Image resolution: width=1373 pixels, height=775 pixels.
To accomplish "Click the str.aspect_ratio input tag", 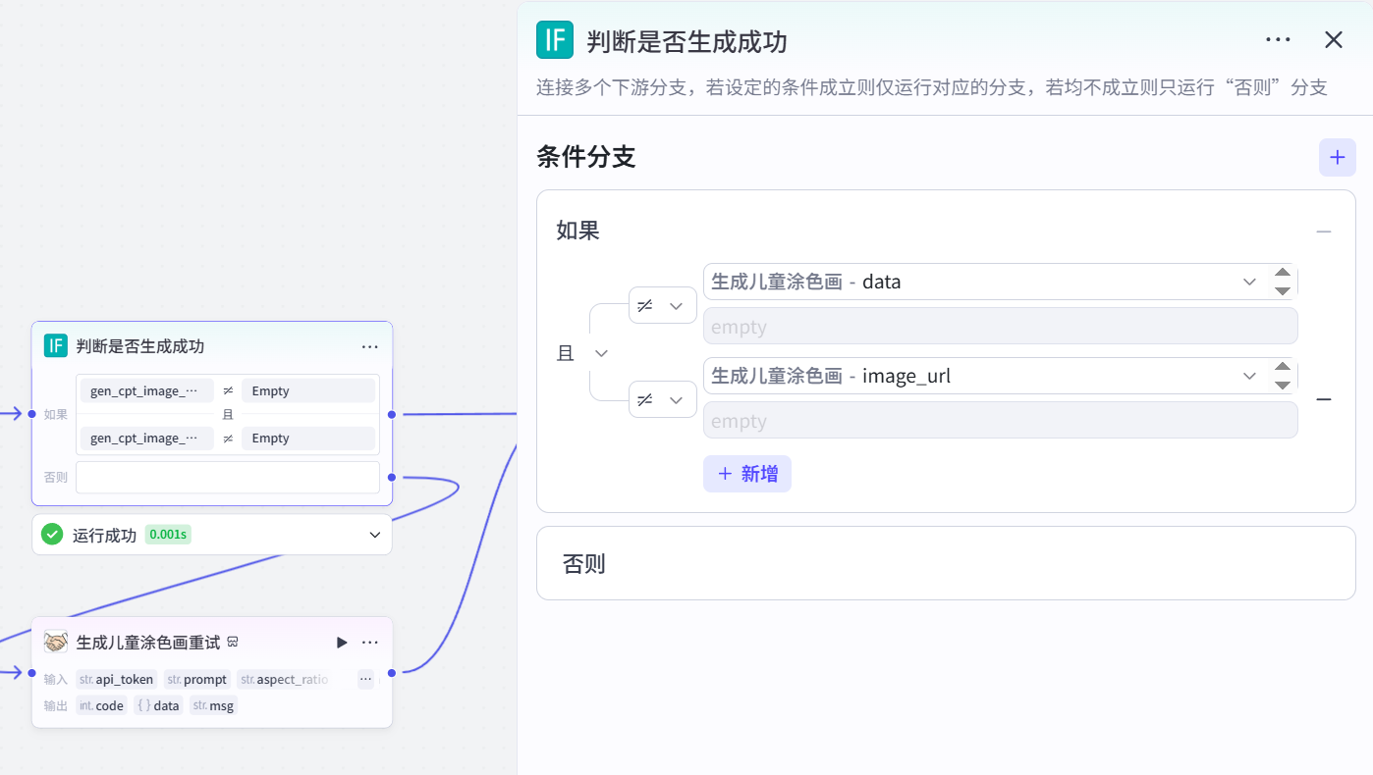I will tap(286, 679).
